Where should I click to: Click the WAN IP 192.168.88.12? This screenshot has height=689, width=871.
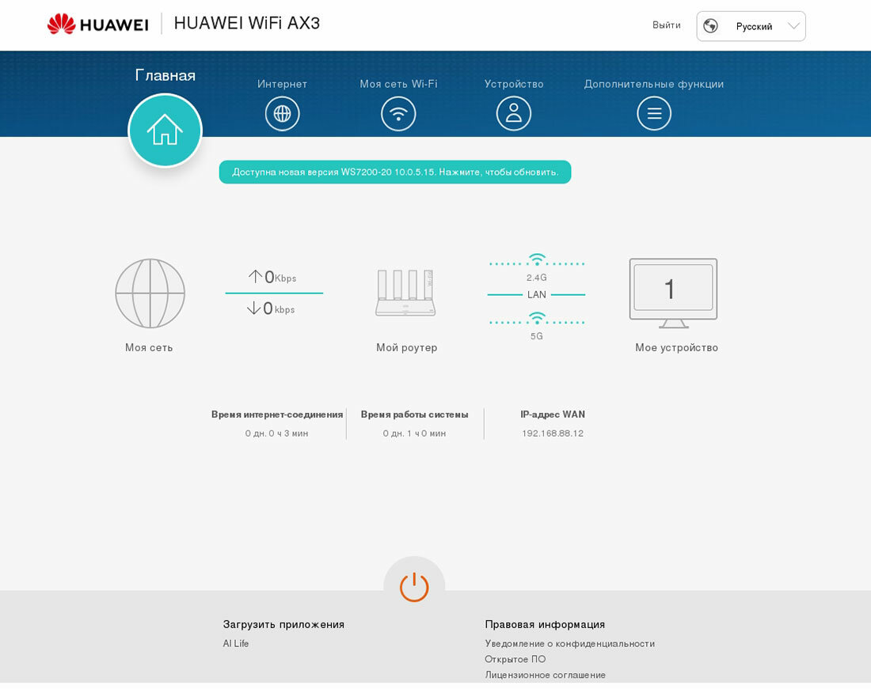tap(553, 433)
